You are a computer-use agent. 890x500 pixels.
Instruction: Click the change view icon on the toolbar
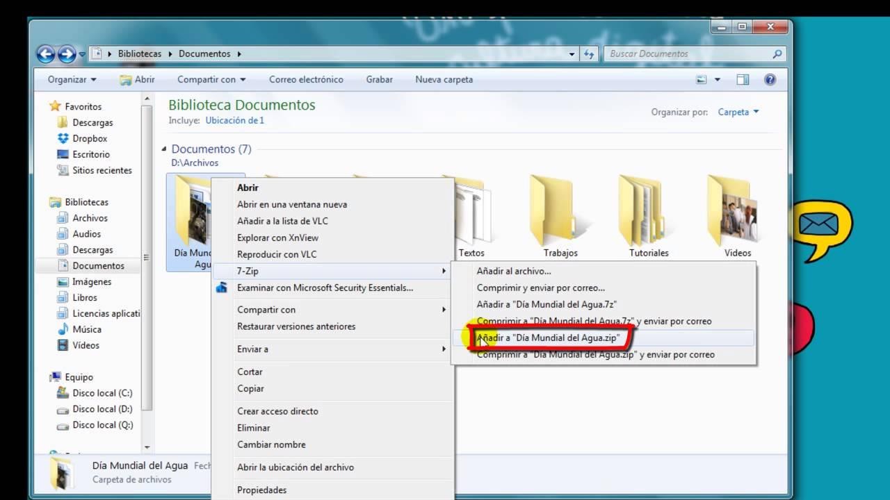tap(701, 79)
